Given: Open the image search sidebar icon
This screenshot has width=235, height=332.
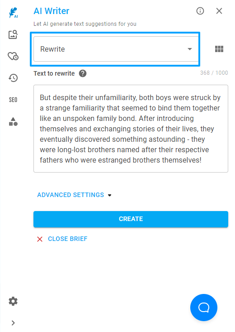Looking at the screenshot, I should click(13, 34).
